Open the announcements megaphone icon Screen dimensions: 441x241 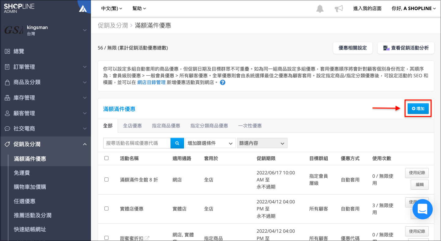click(x=339, y=9)
